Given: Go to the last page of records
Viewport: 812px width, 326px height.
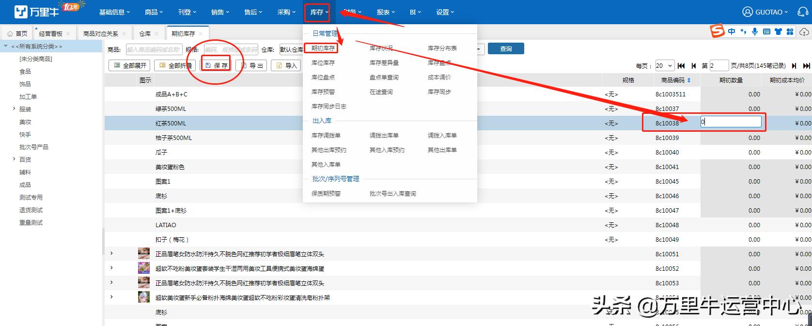Looking at the screenshot, I should pos(807,66).
